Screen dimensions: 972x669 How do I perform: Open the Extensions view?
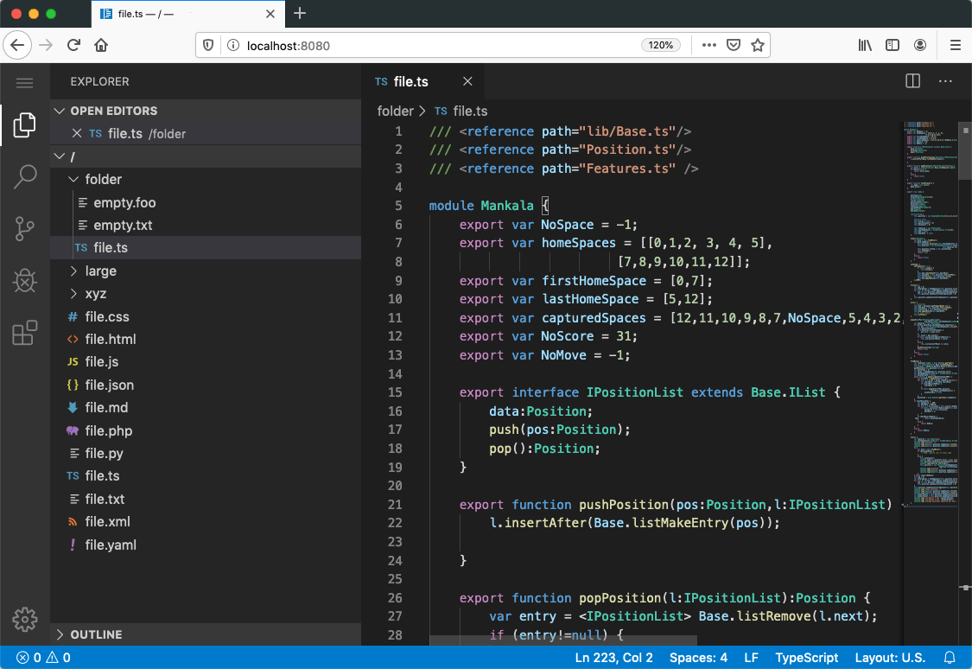[x=25, y=332]
